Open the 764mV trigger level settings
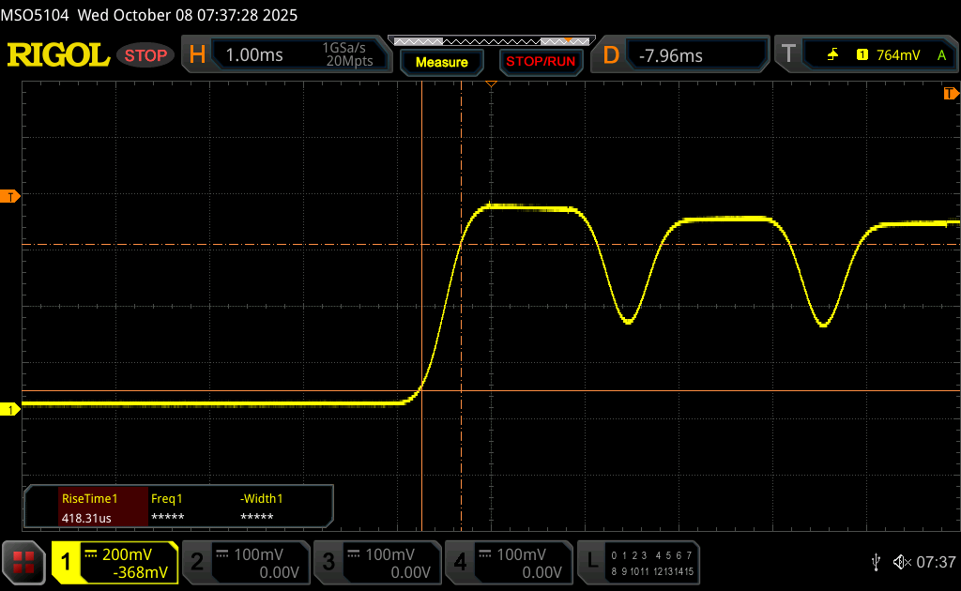The image size is (961, 591). tap(897, 55)
